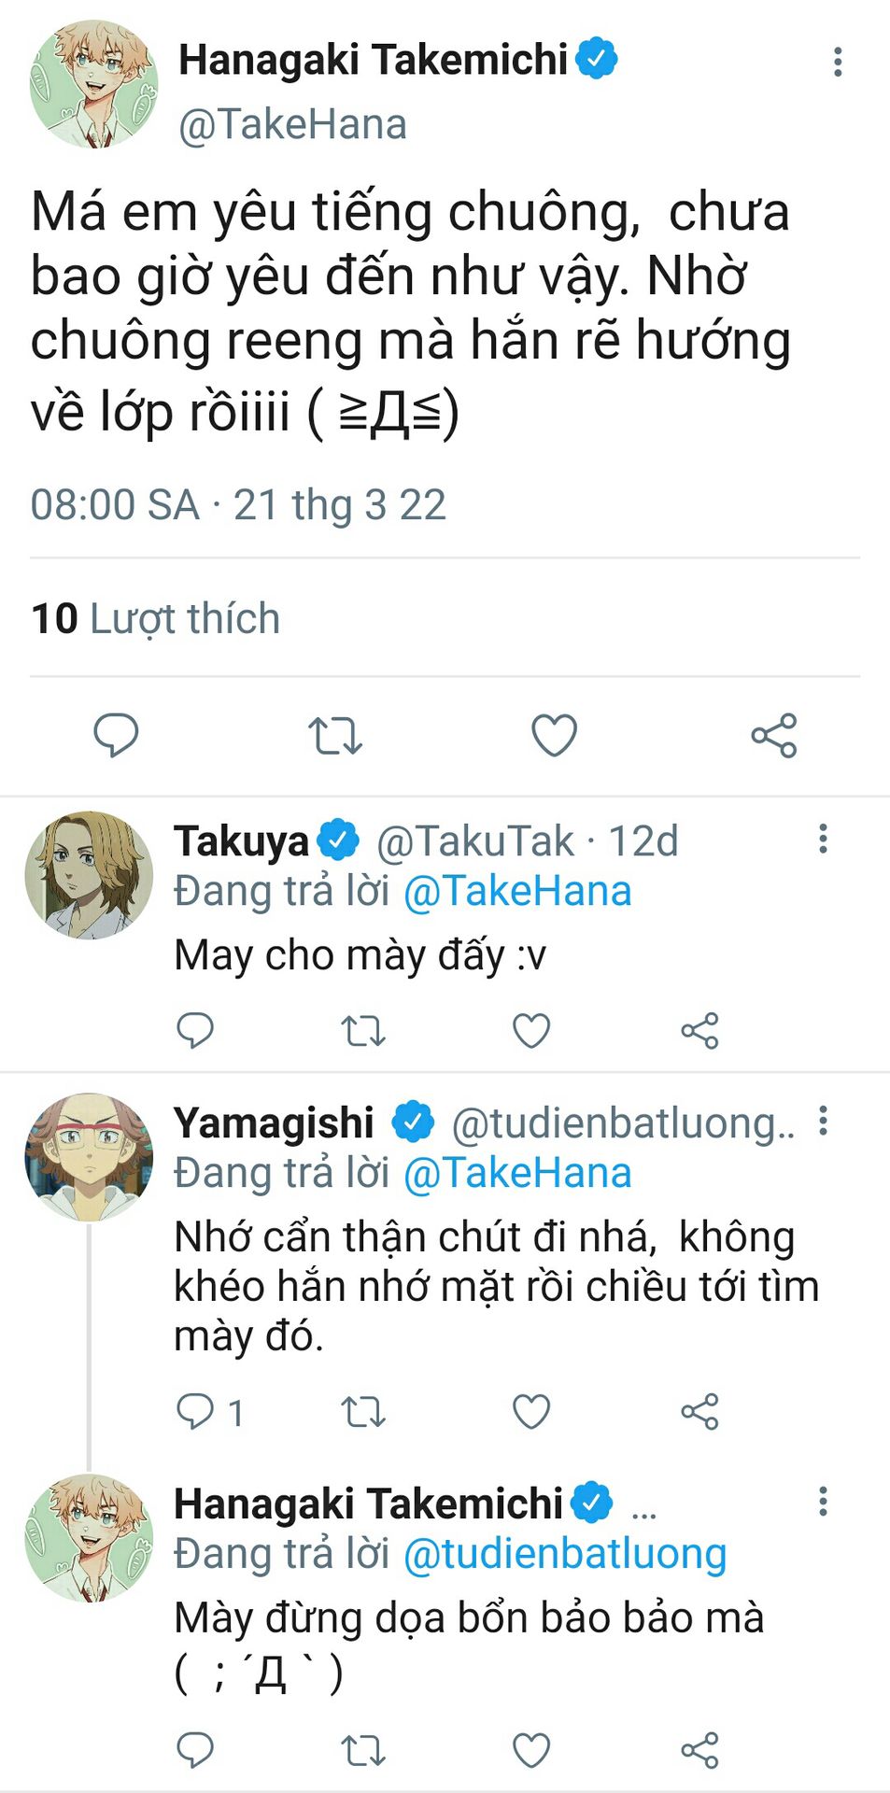
Task: Open Takuya's profile picture
Action: pyautogui.click(x=89, y=875)
